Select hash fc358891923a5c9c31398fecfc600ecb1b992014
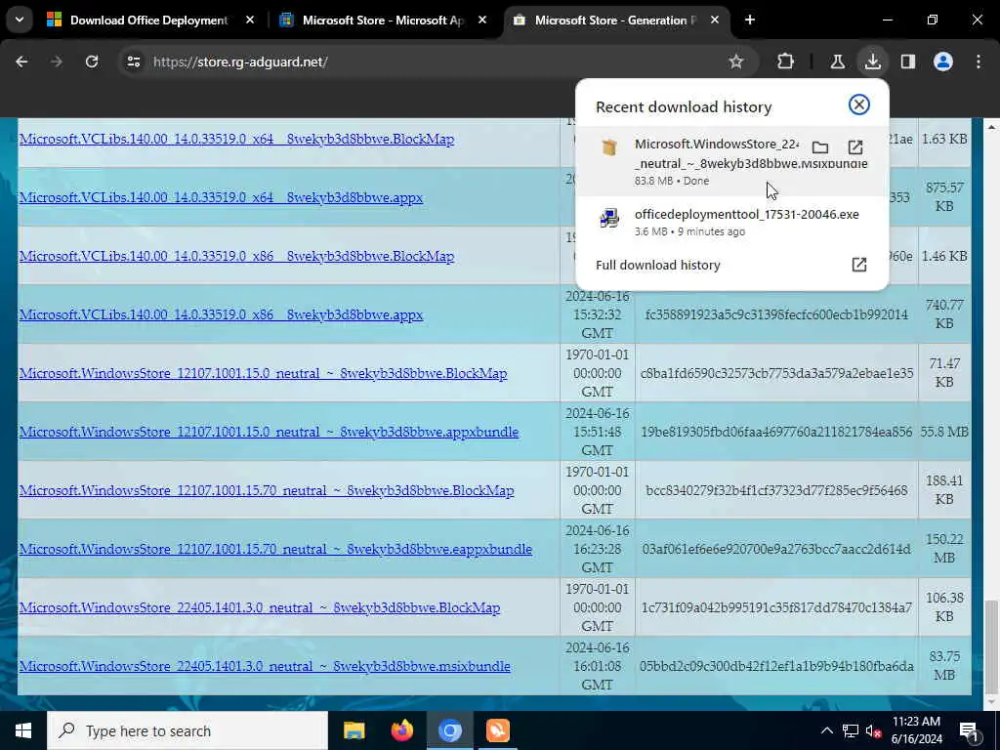The height and width of the screenshot is (750, 1000). (776, 314)
